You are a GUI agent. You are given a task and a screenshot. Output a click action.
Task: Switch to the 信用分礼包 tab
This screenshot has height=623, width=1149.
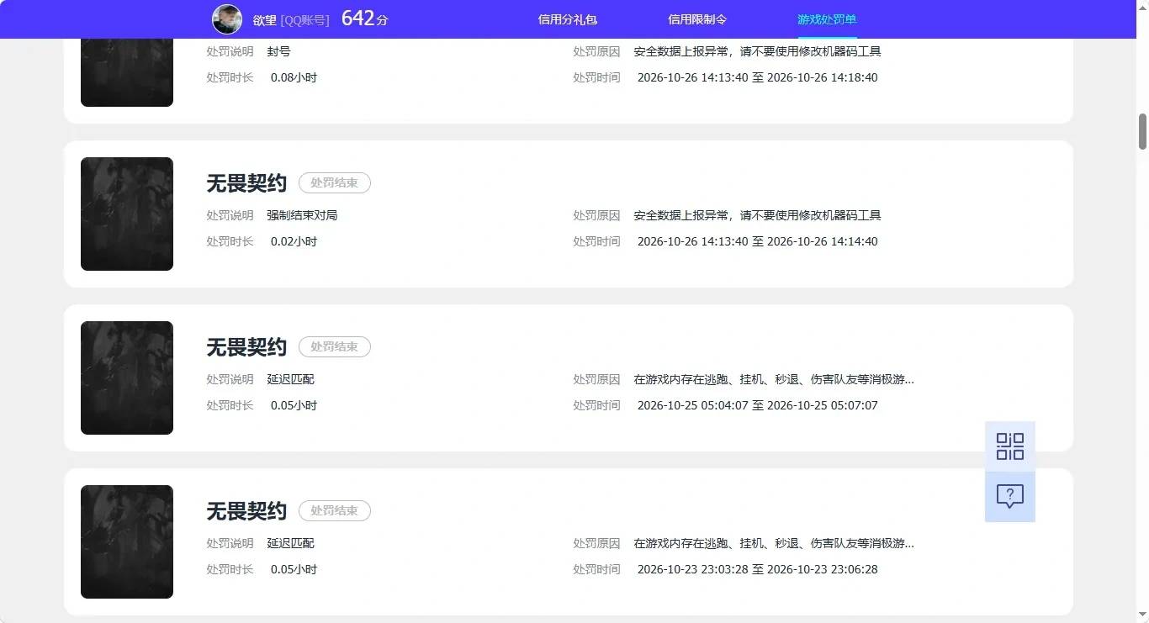(568, 19)
